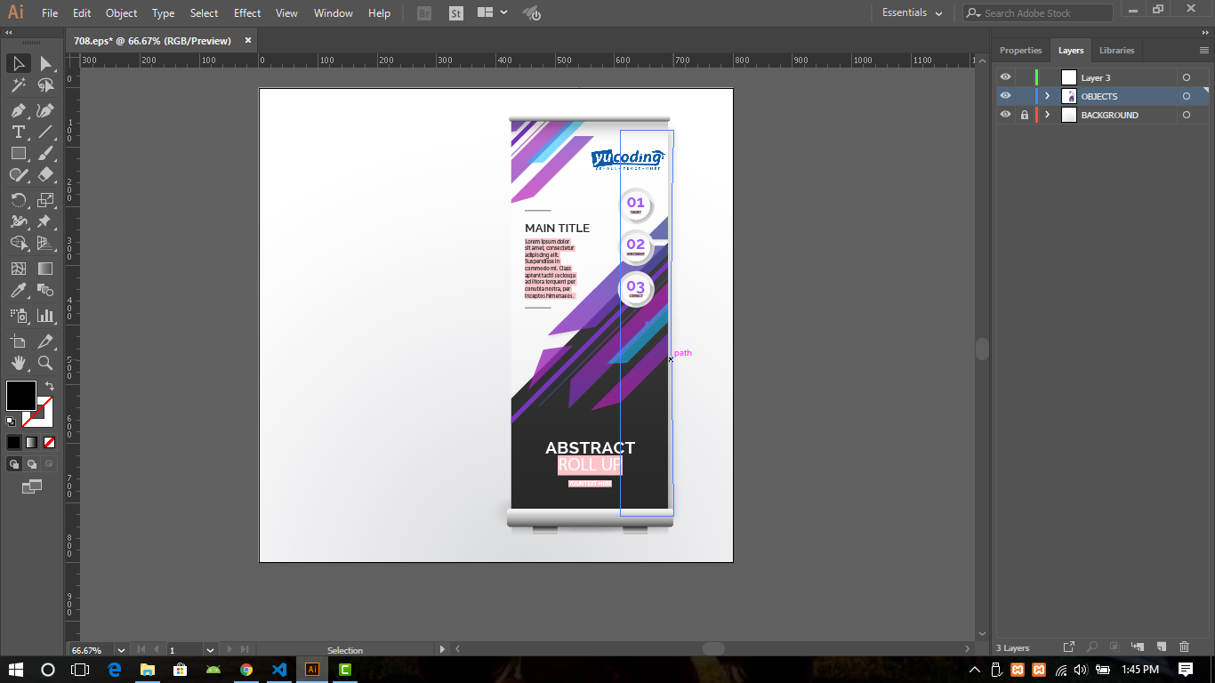Select the Zoom tool

[45, 363]
